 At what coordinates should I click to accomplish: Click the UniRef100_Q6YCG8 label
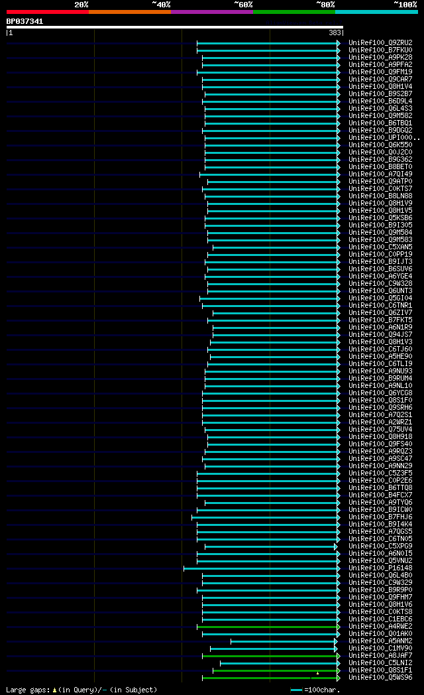tap(380, 393)
